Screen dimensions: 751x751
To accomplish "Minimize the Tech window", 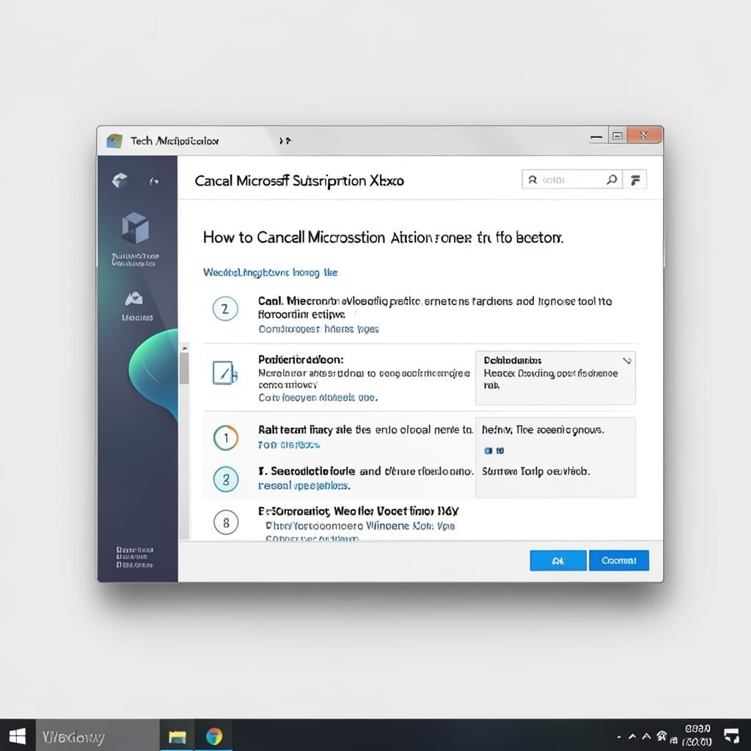I will point(596,137).
